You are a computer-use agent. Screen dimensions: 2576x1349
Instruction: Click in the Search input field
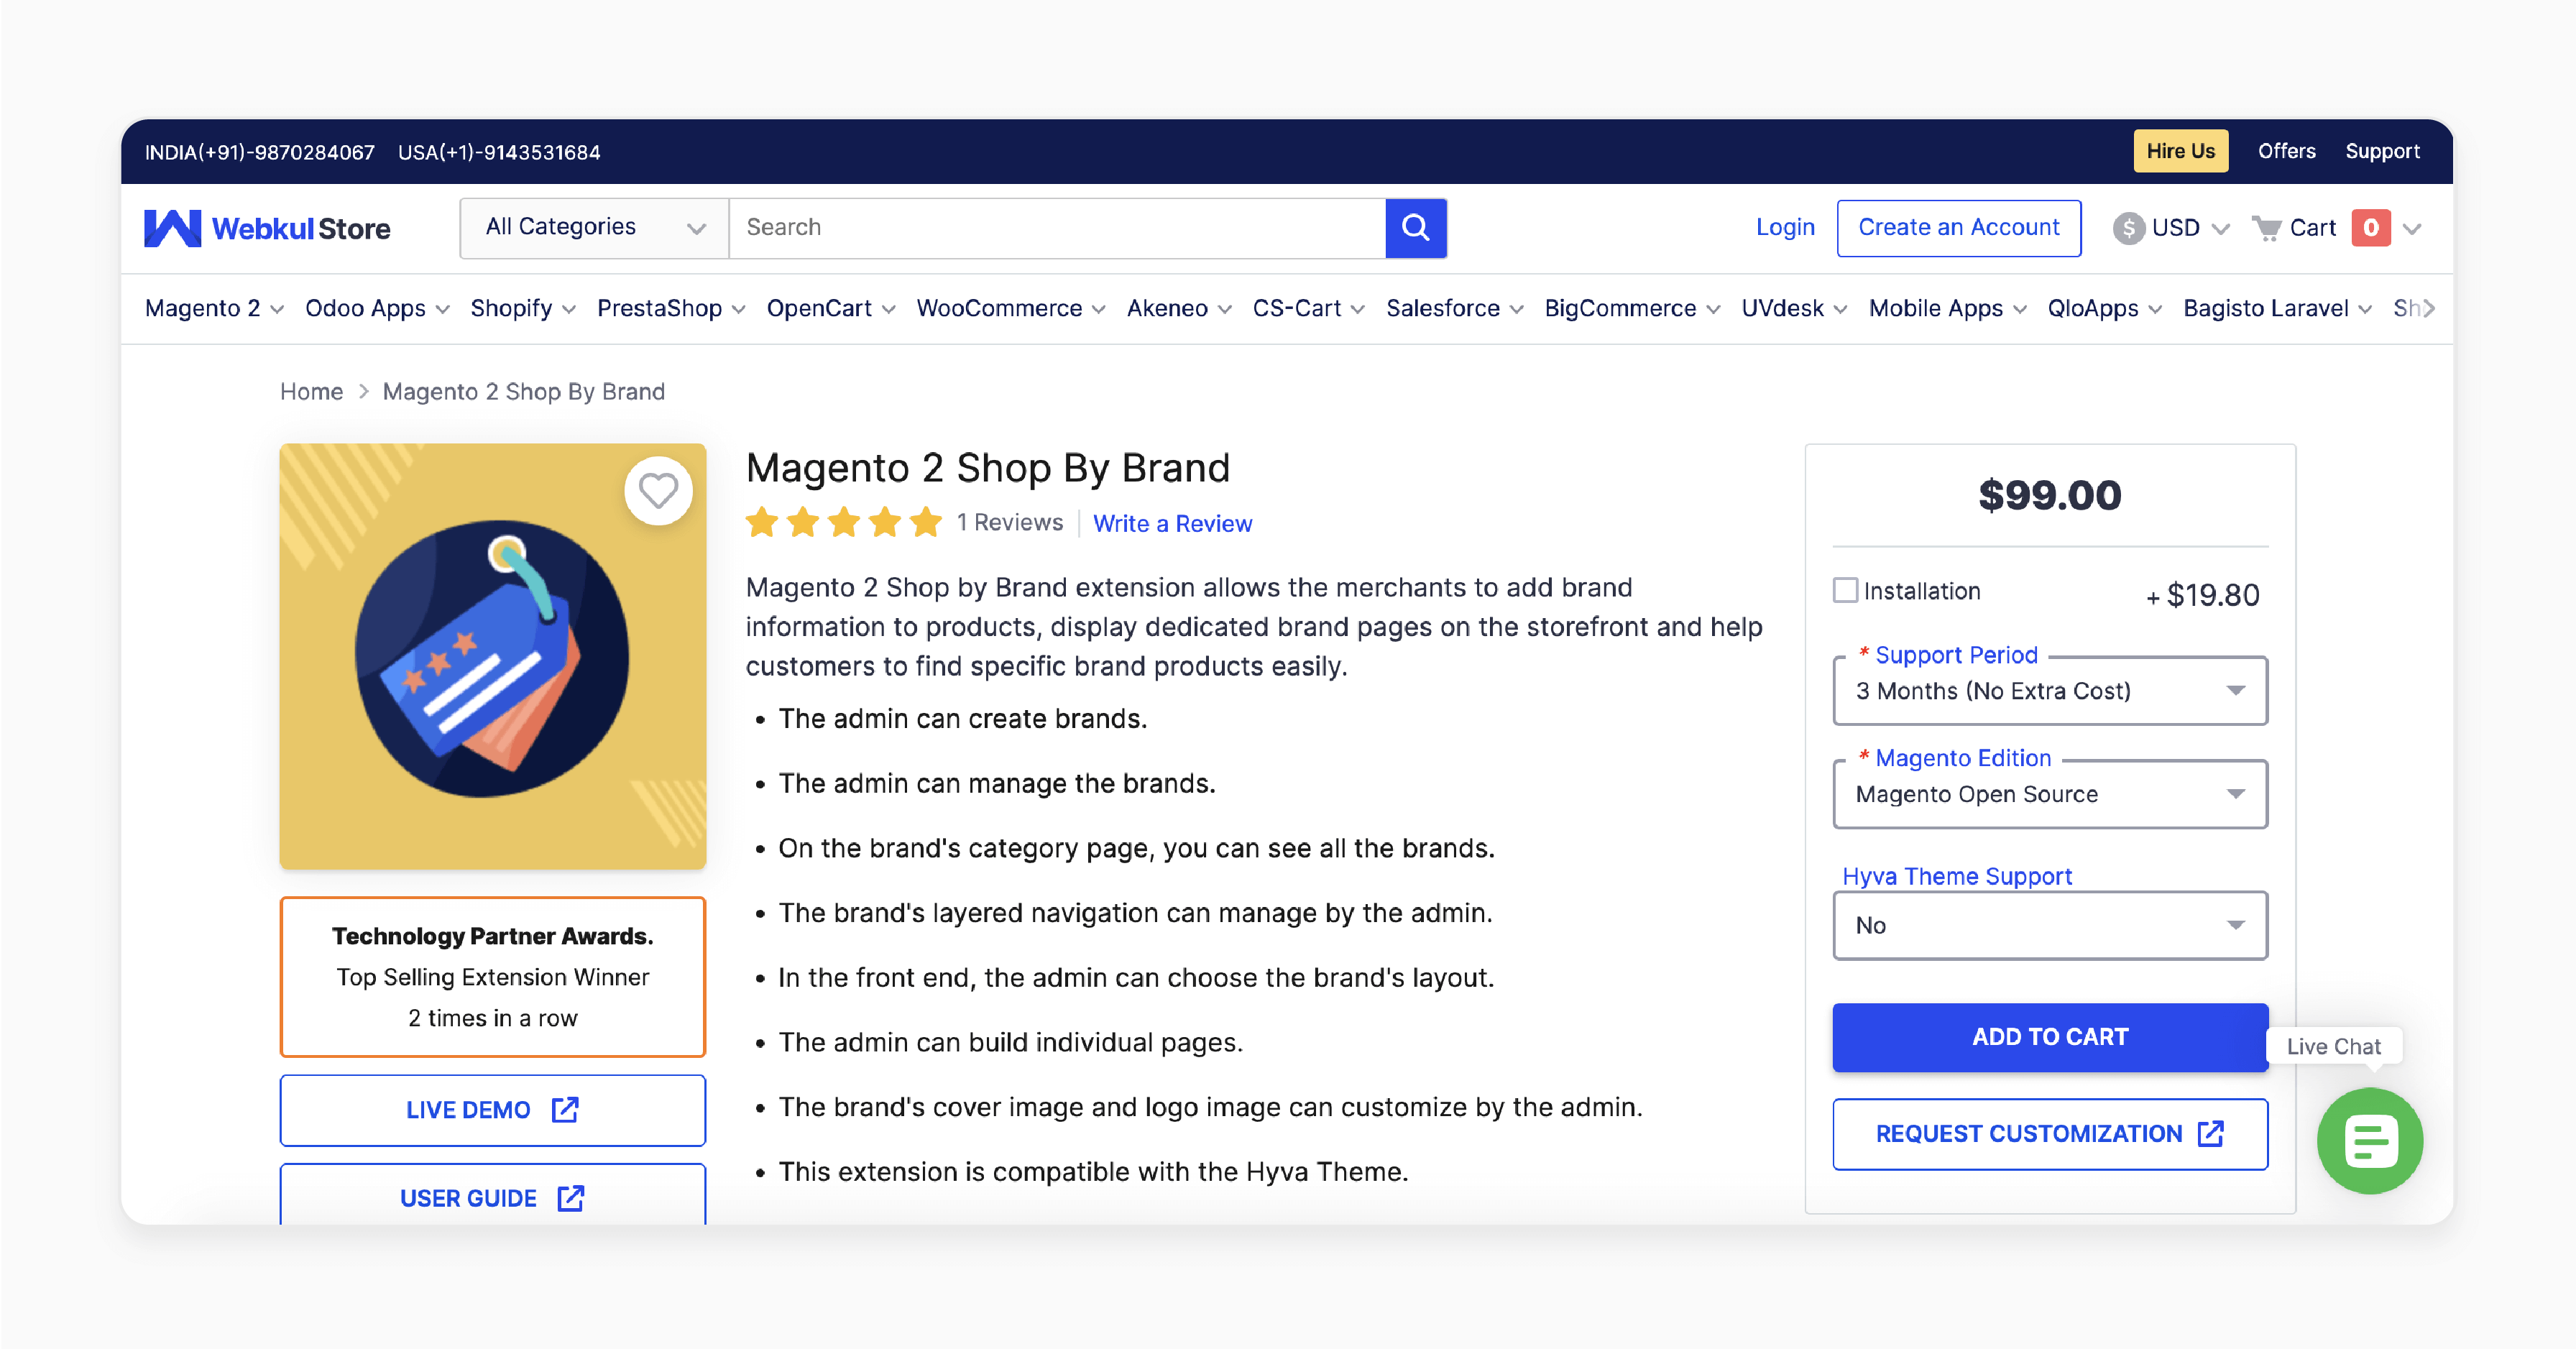(x=1057, y=228)
